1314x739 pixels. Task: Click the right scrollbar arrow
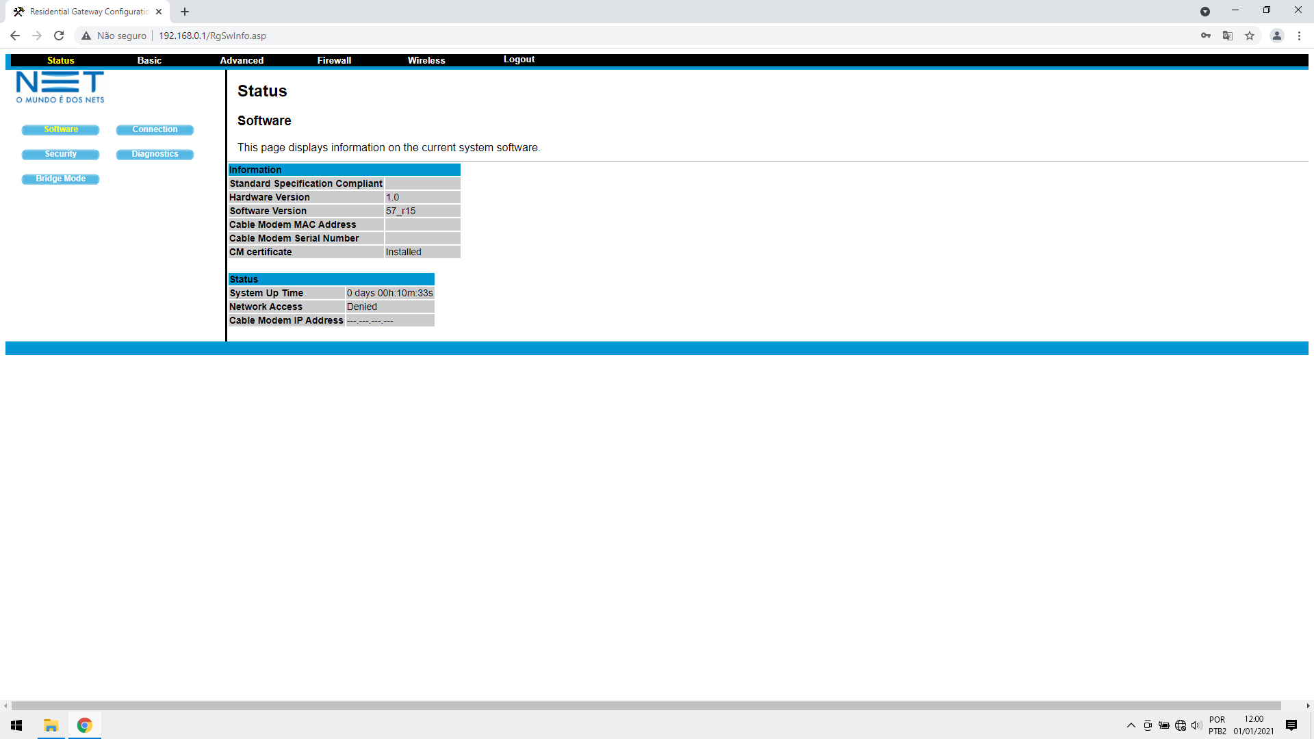coord(1308,705)
